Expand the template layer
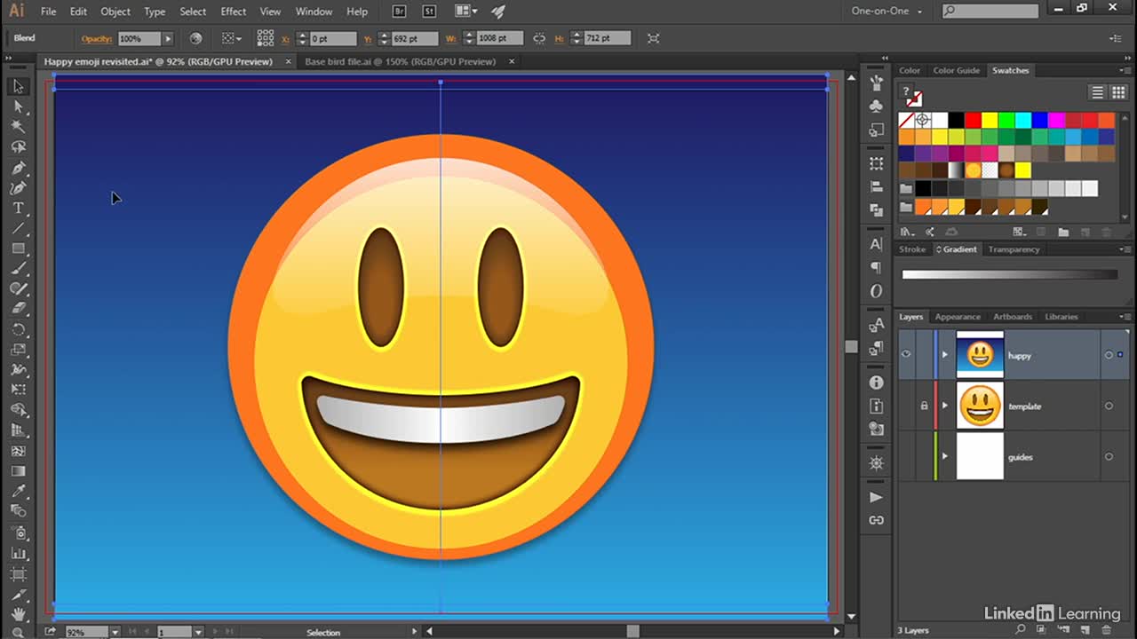The height and width of the screenshot is (639, 1137). pos(944,406)
